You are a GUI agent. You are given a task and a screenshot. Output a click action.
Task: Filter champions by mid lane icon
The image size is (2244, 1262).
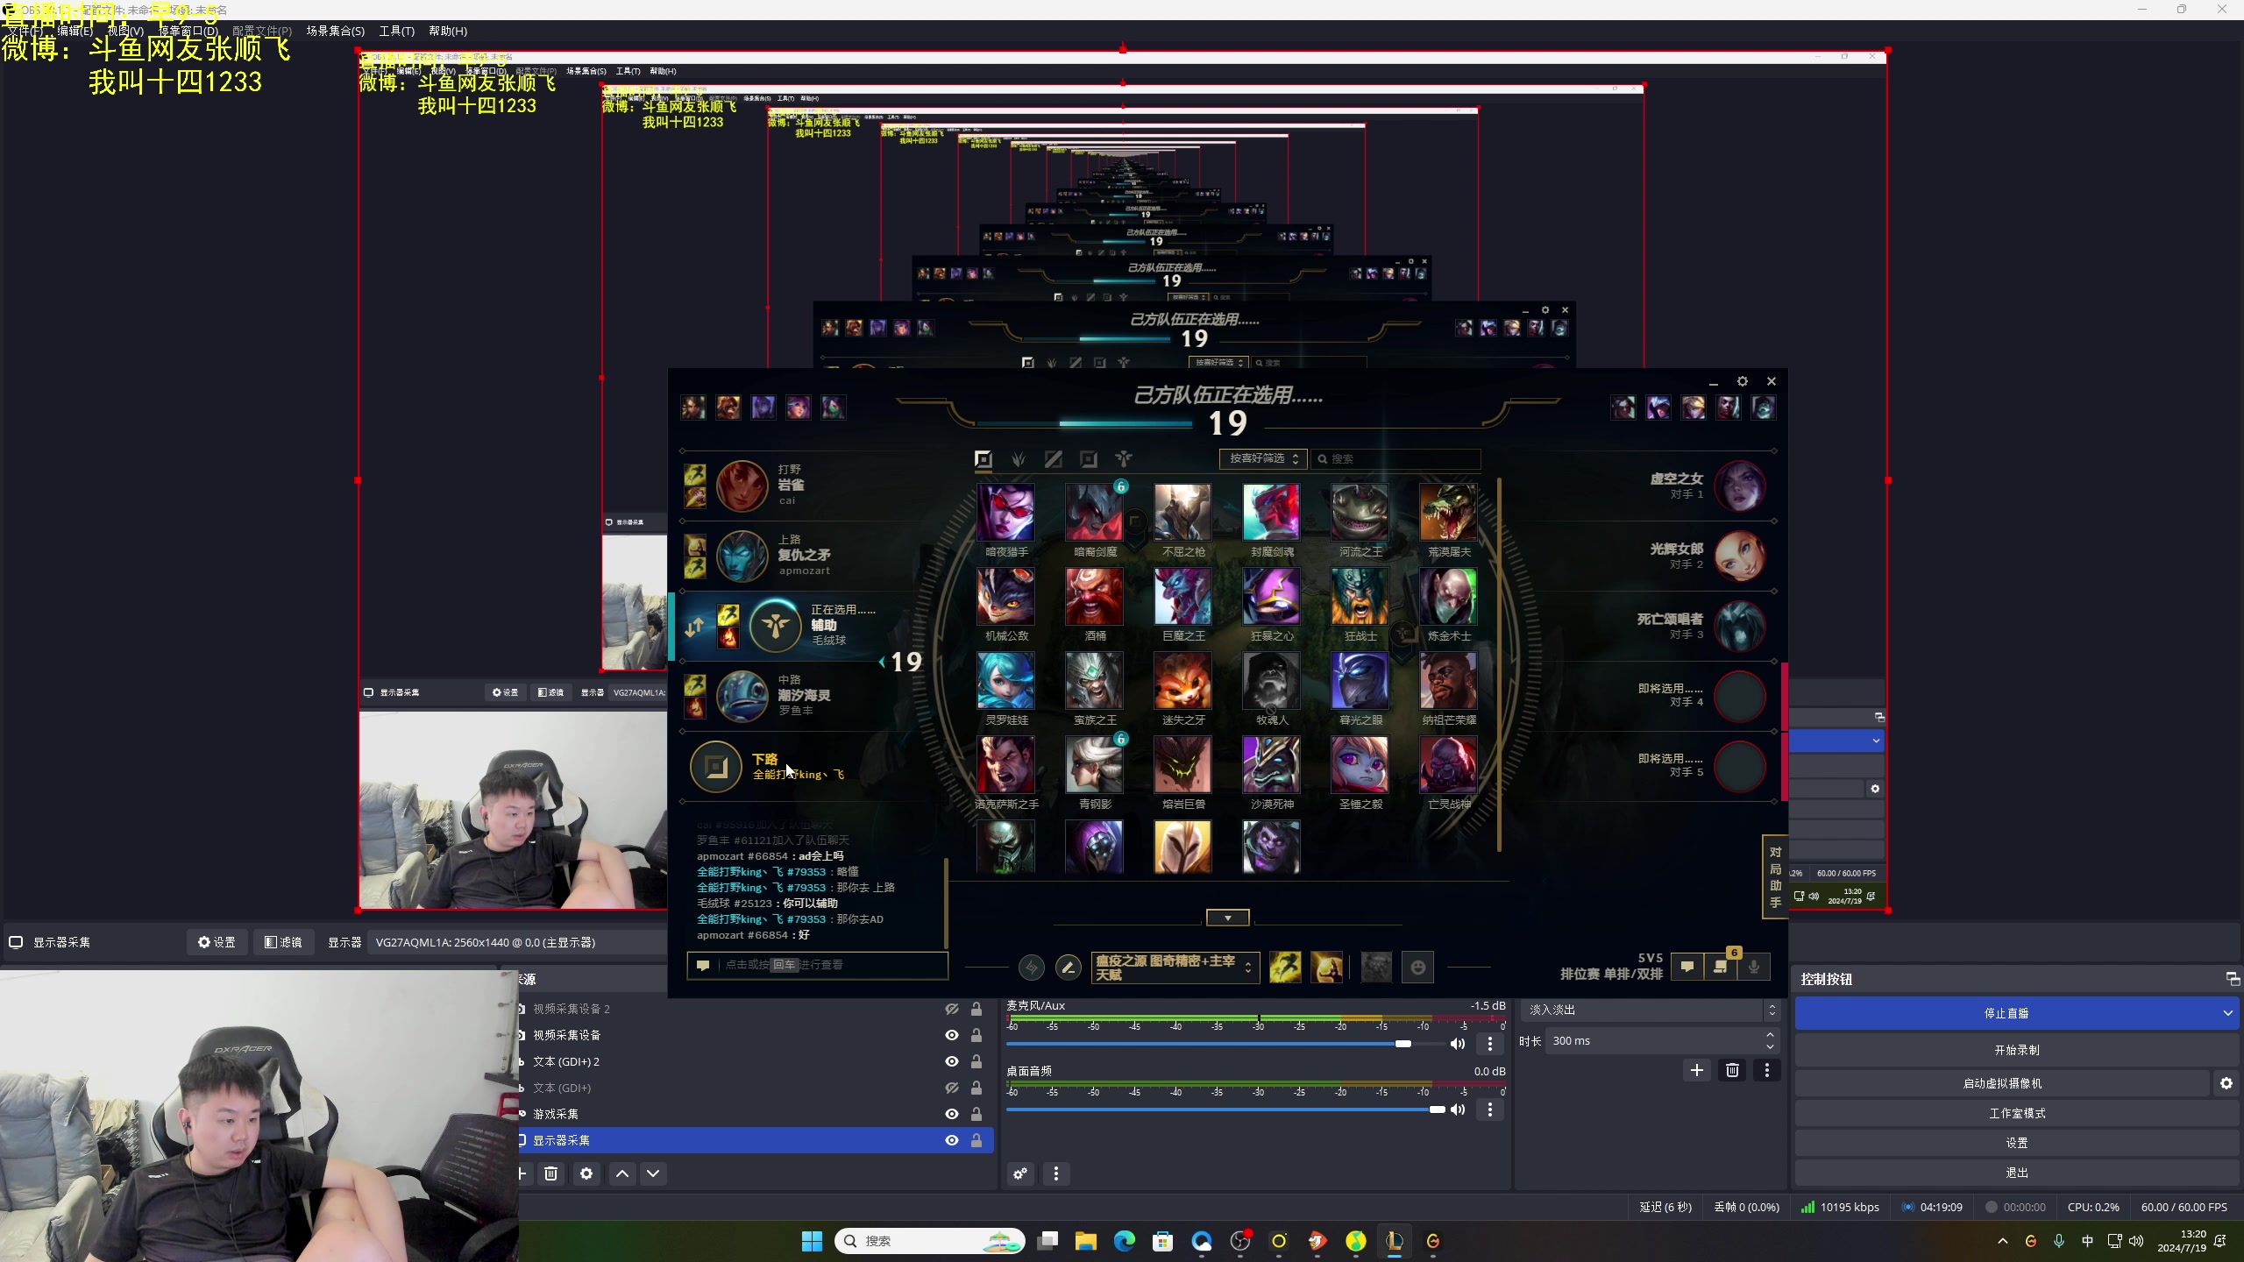(1054, 459)
